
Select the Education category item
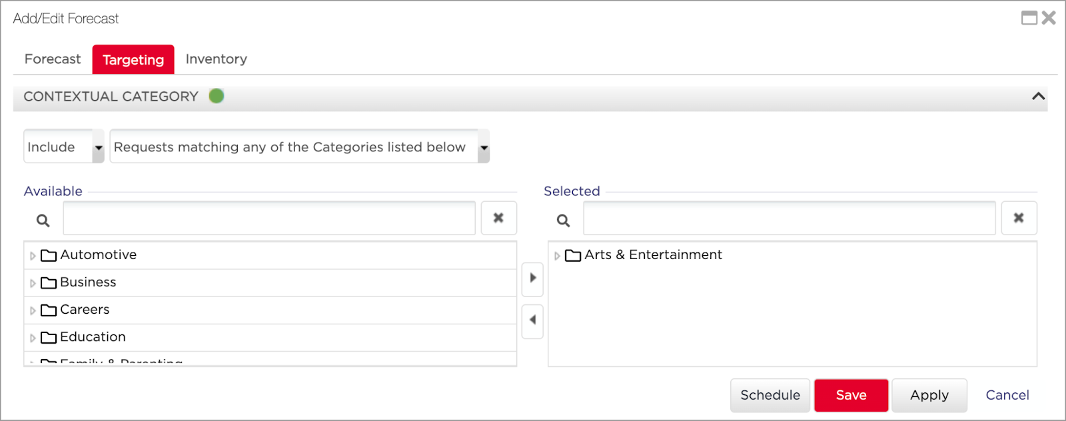tap(93, 337)
